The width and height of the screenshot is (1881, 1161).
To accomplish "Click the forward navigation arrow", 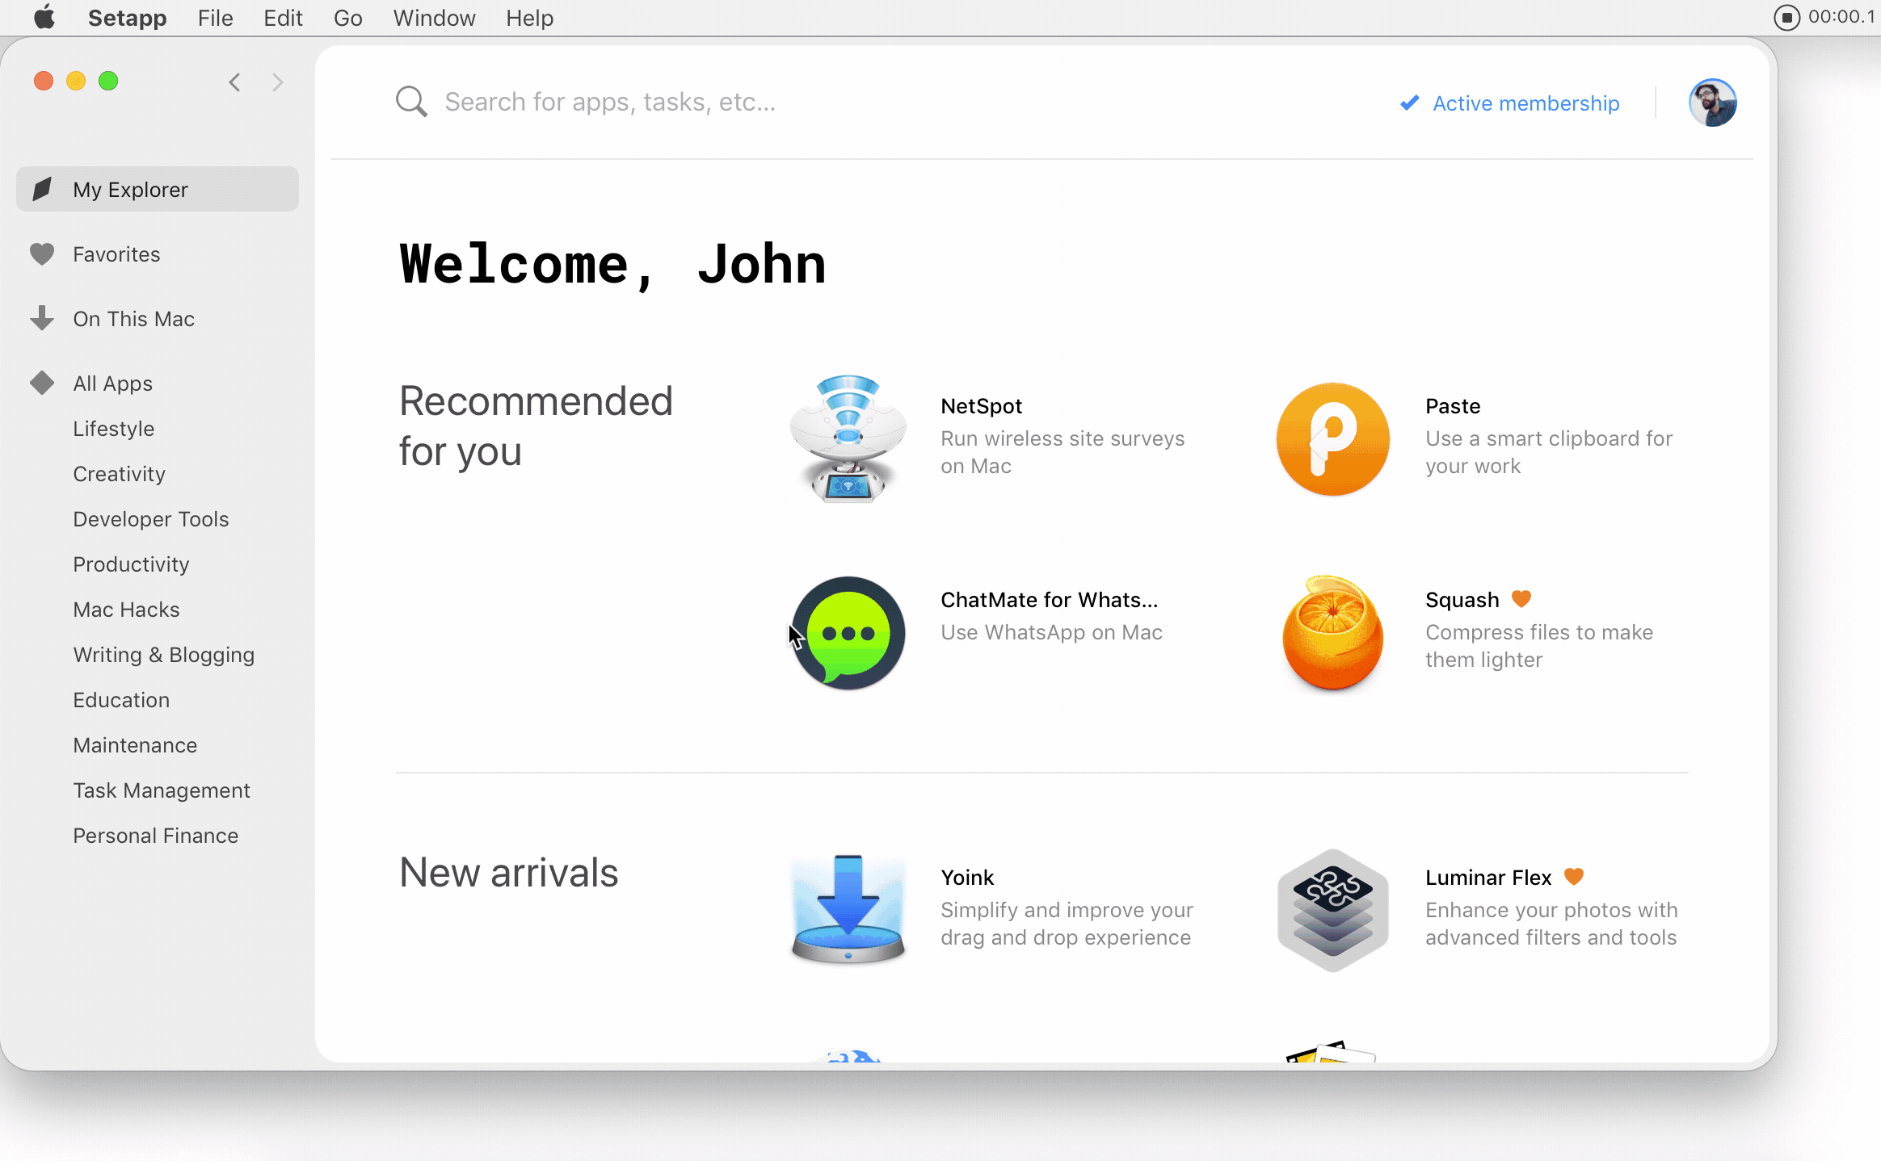I will (x=278, y=83).
